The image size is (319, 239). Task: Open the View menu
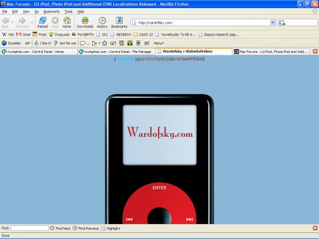(x=26, y=12)
